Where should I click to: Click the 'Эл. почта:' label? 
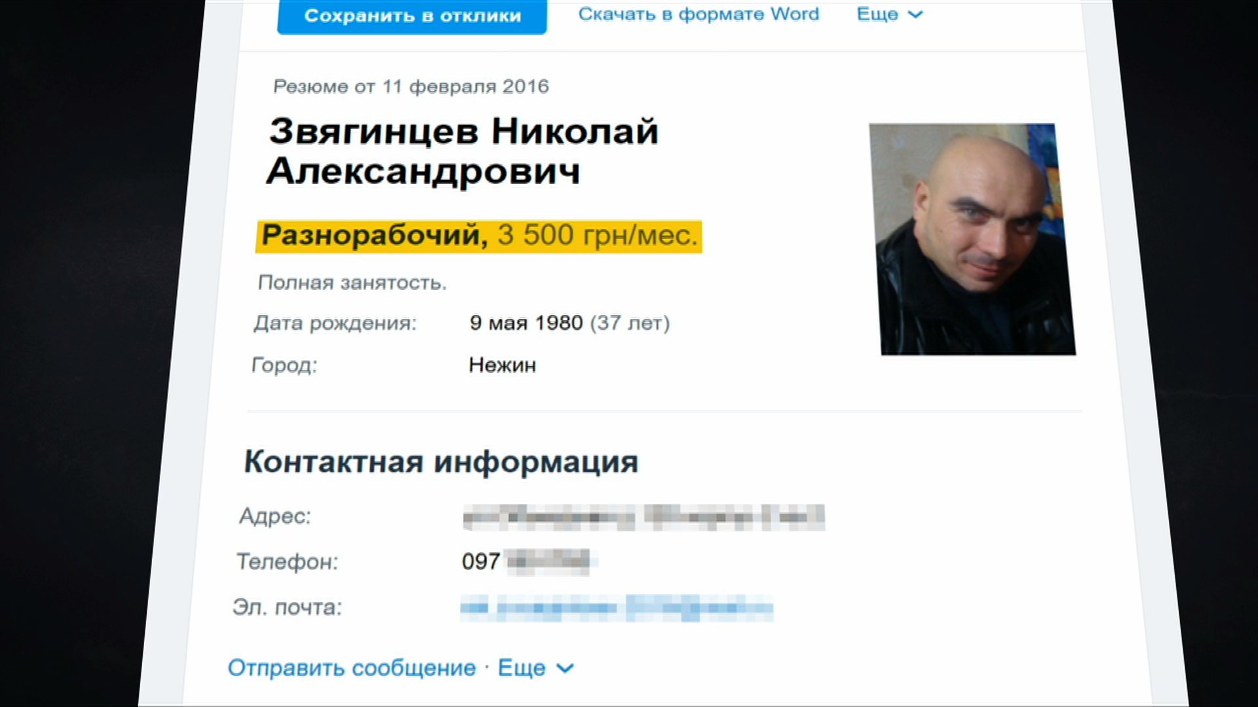coord(287,607)
